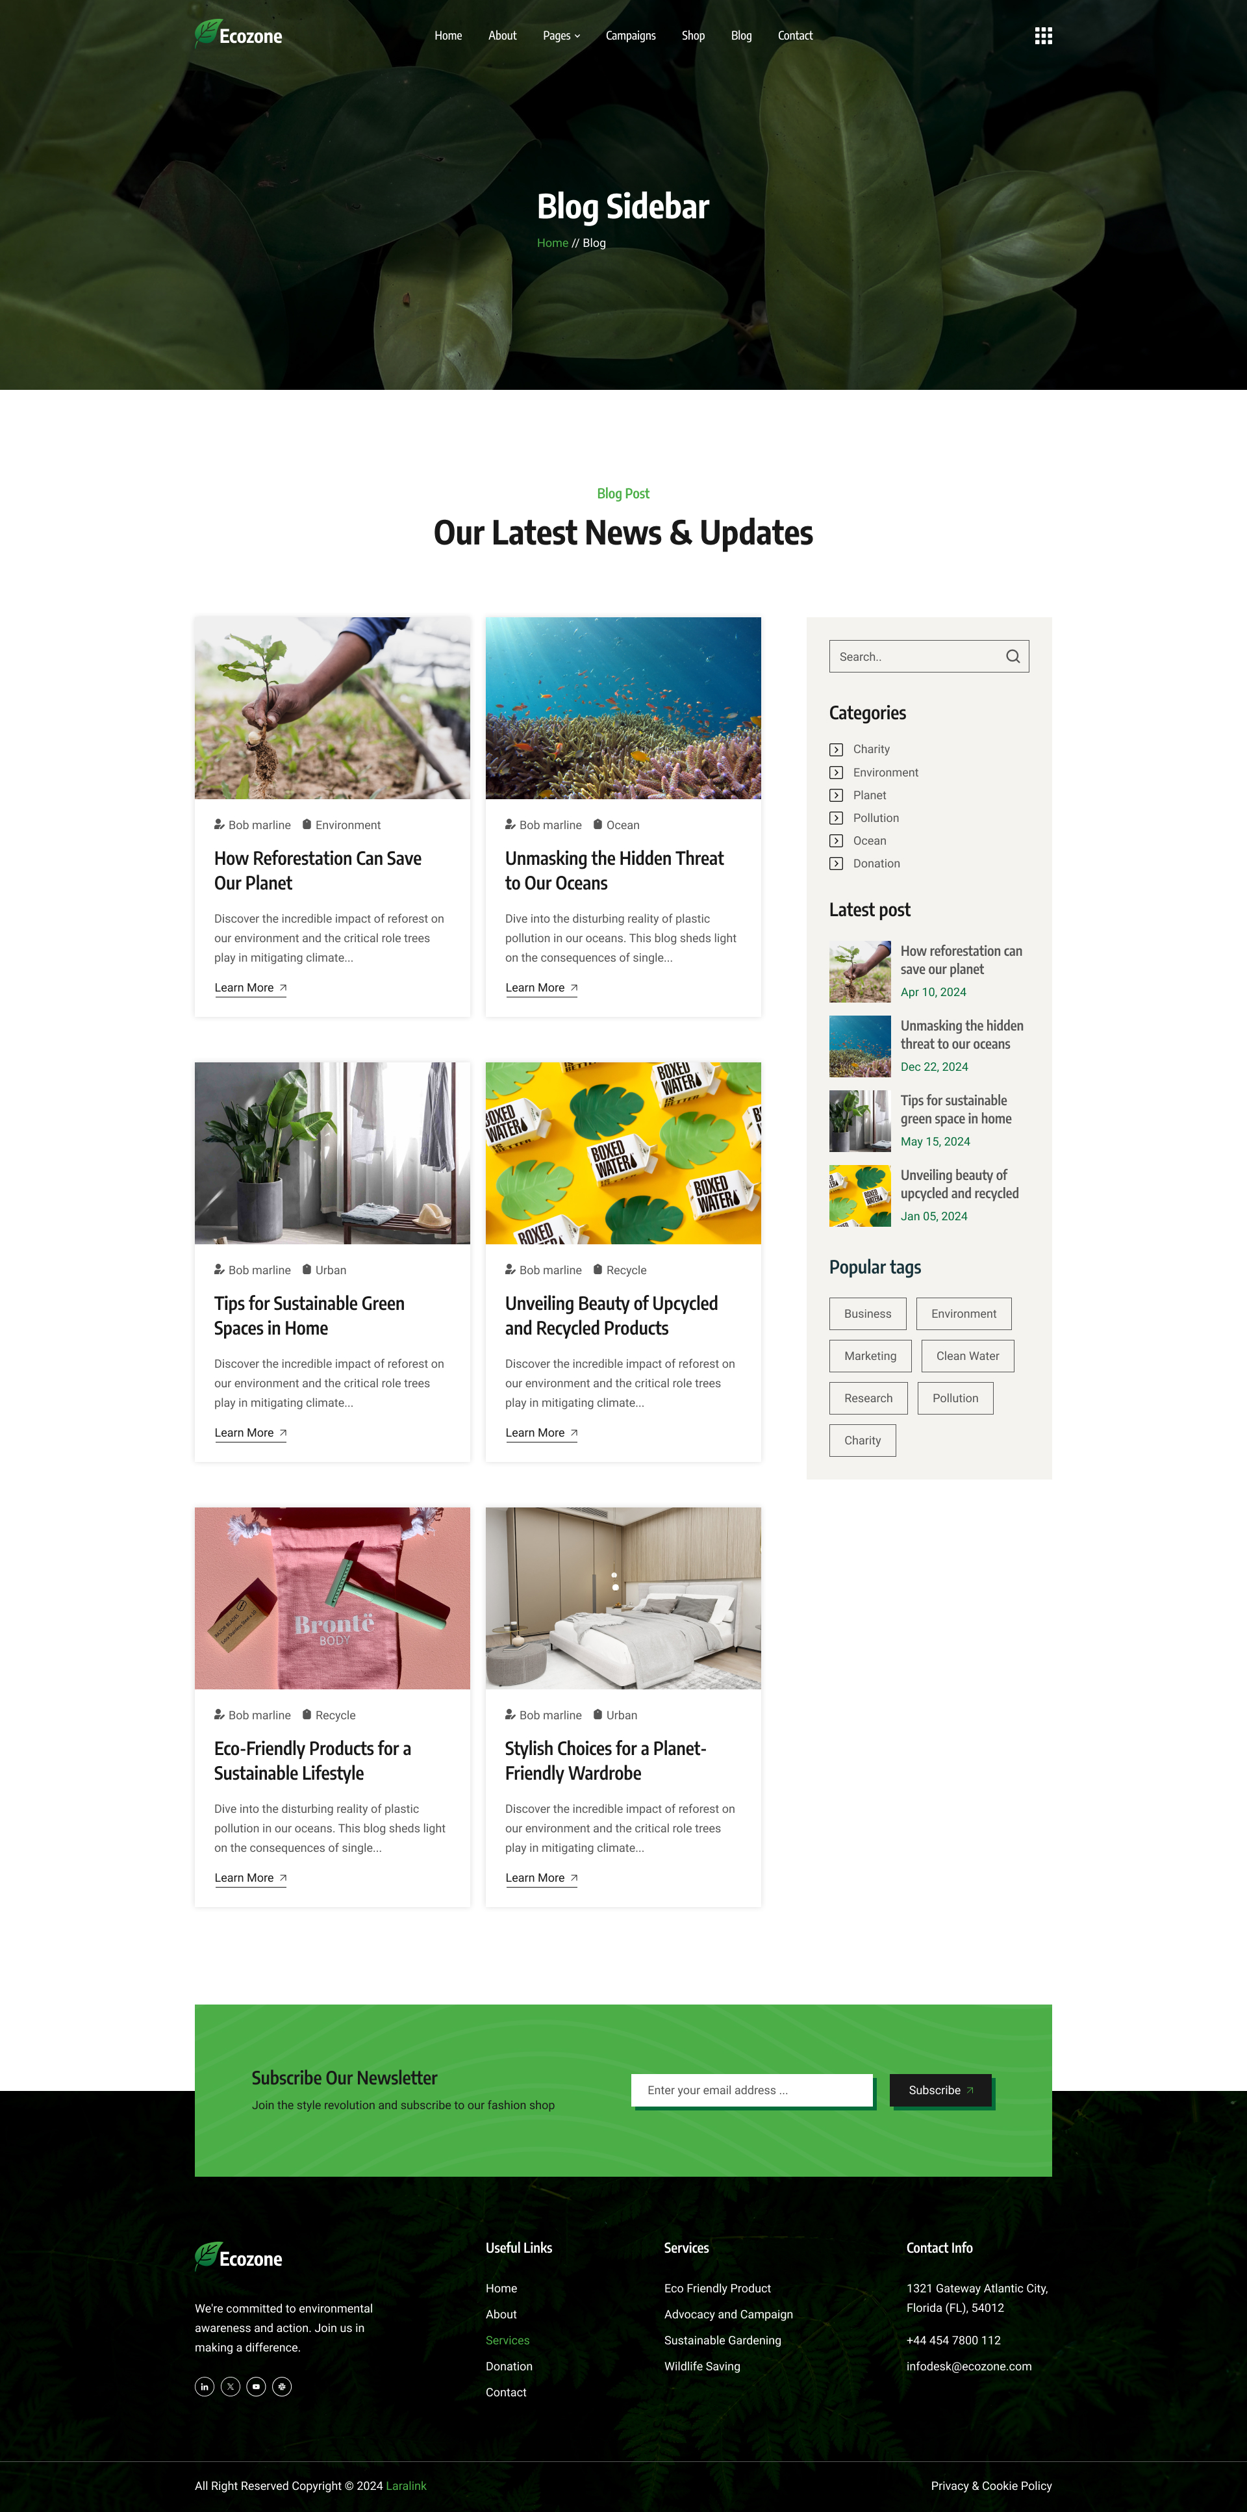1247x2512 pixels.
Task: Expand the Pages dropdown in navigation
Action: pyautogui.click(x=562, y=36)
